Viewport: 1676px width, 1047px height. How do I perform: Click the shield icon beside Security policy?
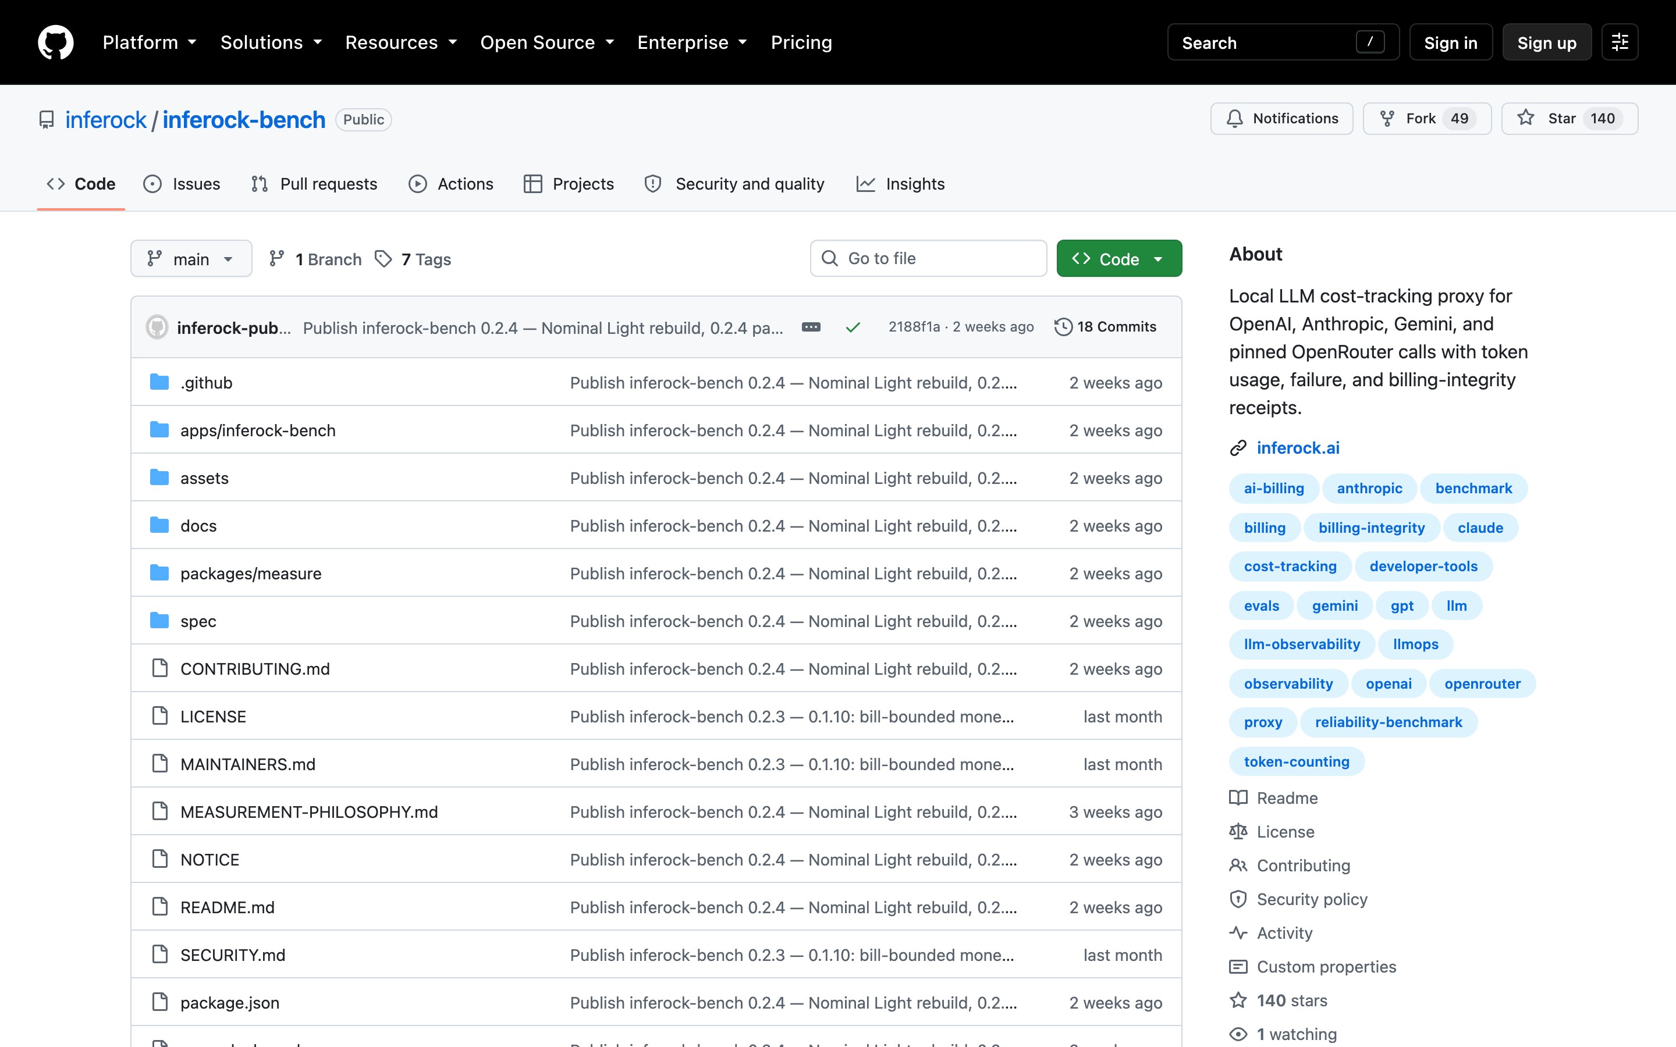tap(1238, 899)
